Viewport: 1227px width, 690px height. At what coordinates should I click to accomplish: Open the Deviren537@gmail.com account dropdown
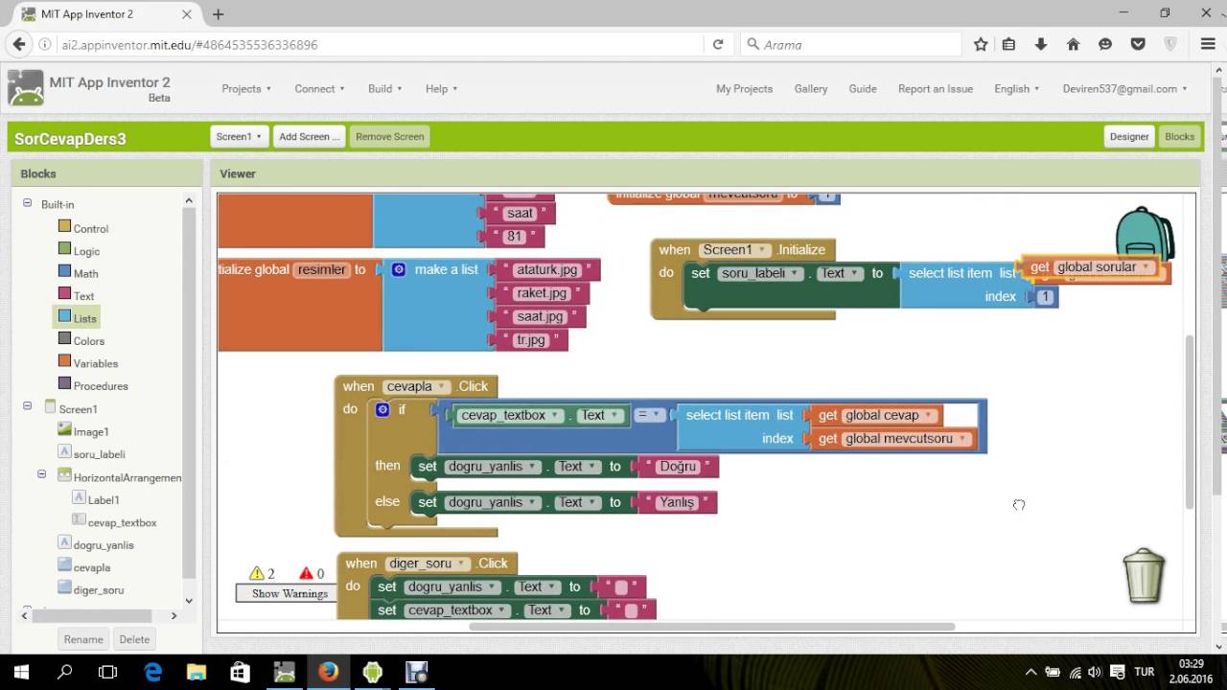[1124, 88]
